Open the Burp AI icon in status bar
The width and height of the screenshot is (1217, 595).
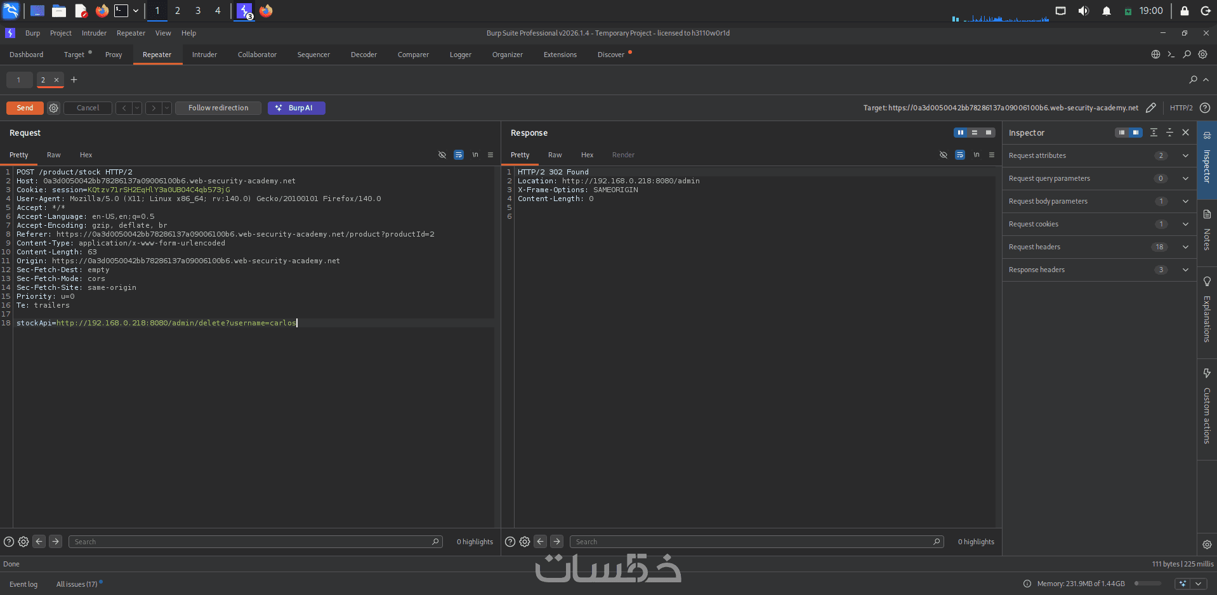pyautogui.click(x=1183, y=584)
